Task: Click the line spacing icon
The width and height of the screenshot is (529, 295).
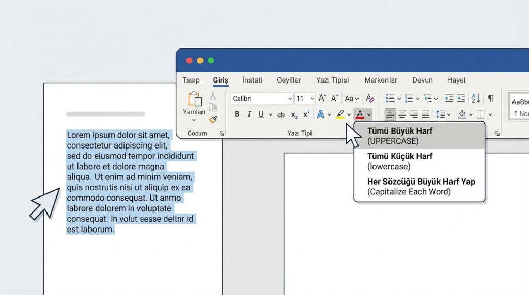Action: tap(440, 114)
